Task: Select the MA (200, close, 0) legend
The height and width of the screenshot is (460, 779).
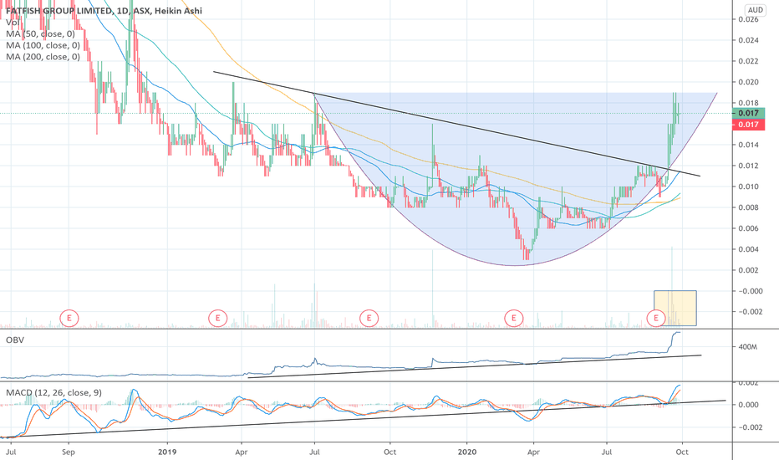Action: click(x=43, y=57)
